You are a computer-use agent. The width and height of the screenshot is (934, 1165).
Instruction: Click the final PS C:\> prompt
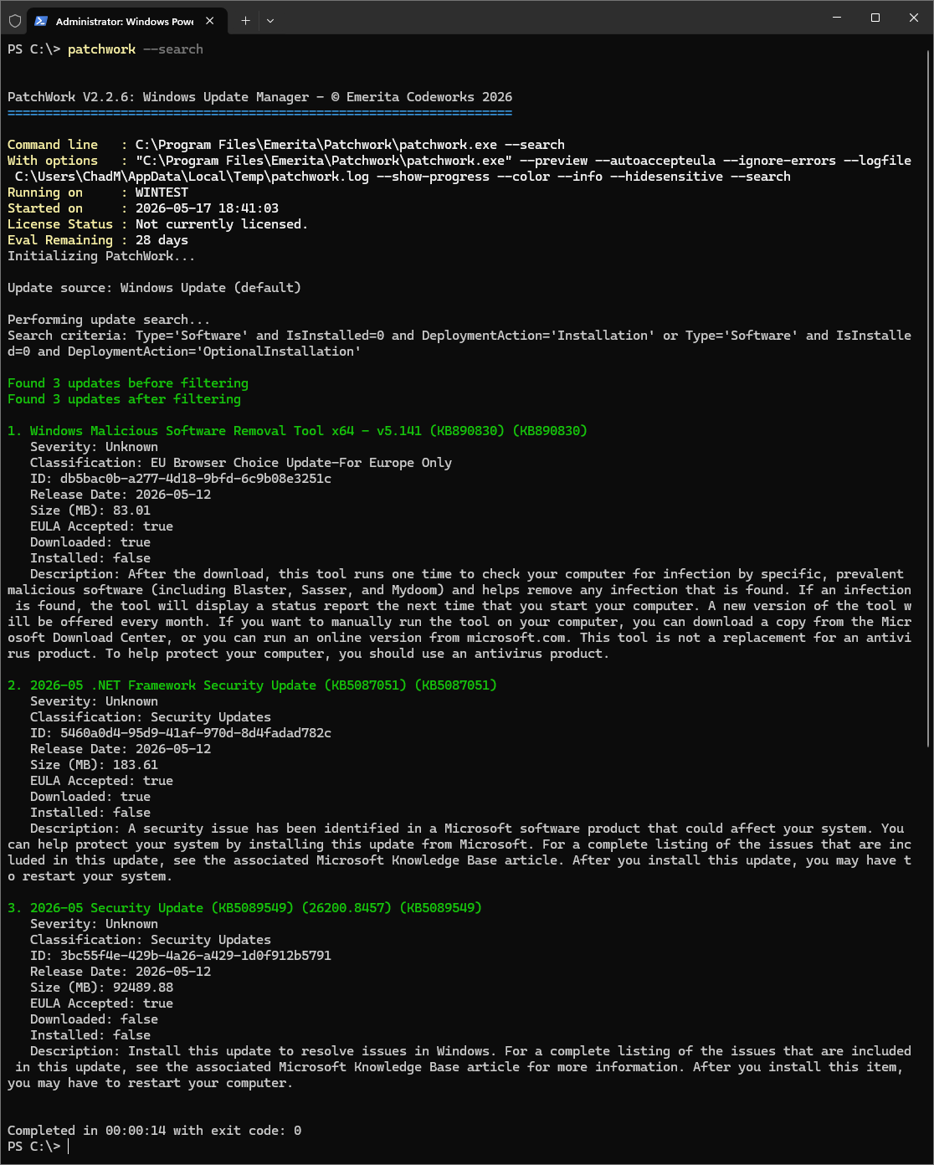[33, 1147]
